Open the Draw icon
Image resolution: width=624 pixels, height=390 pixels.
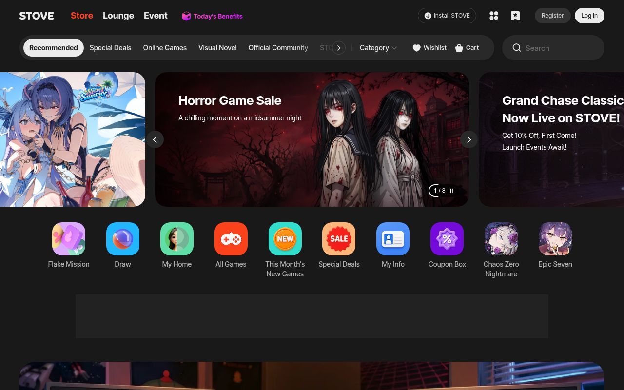click(x=123, y=239)
